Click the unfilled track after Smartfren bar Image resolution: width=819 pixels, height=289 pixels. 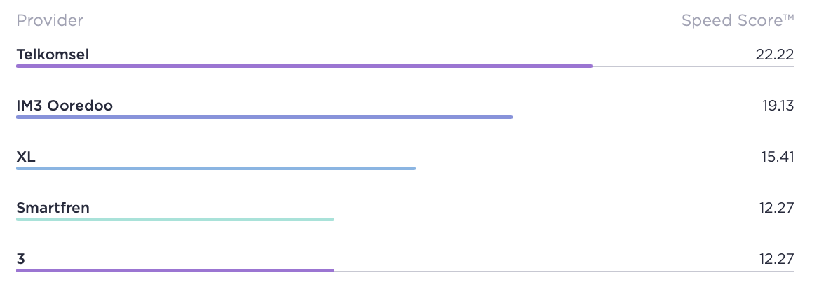(x=564, y=220)
